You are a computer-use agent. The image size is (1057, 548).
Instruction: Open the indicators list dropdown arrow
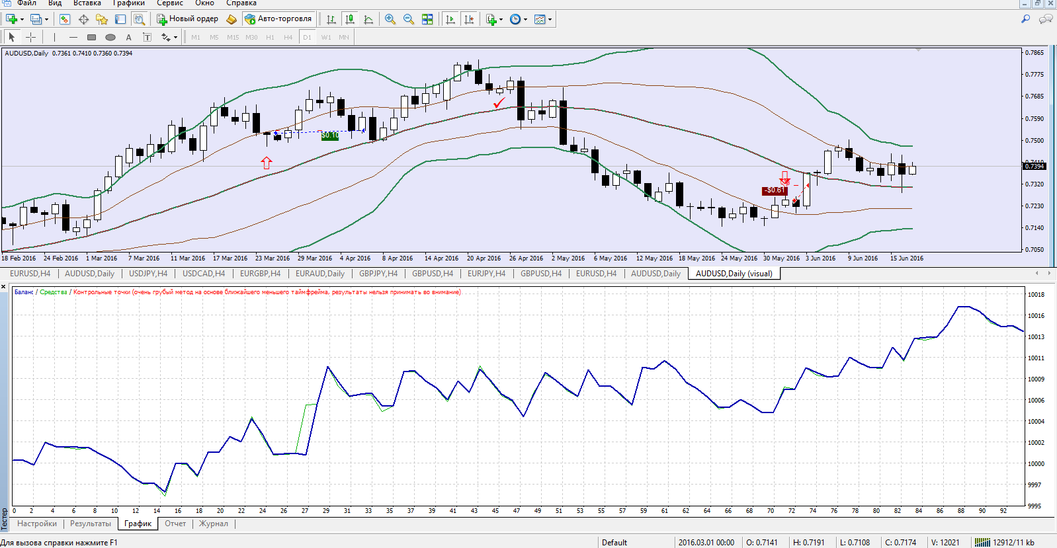(x=501, y=19)
